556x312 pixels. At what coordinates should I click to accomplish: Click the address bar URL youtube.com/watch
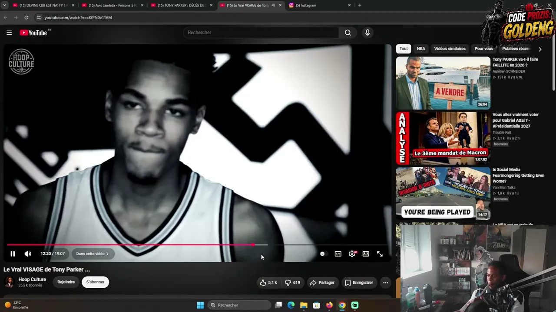[78, 18]
